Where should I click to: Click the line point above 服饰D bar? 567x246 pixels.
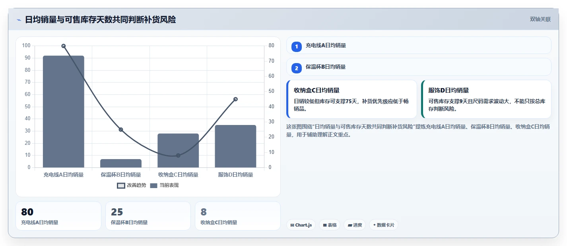235,99
